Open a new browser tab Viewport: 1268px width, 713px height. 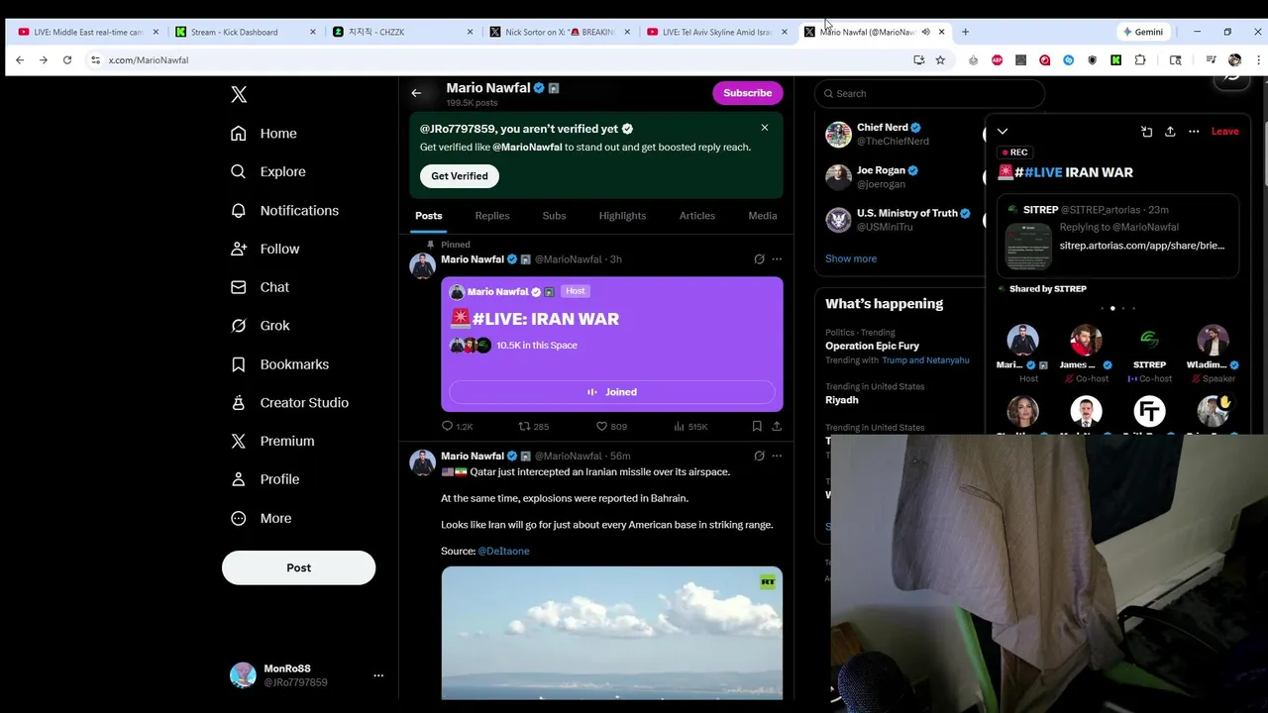965,32
